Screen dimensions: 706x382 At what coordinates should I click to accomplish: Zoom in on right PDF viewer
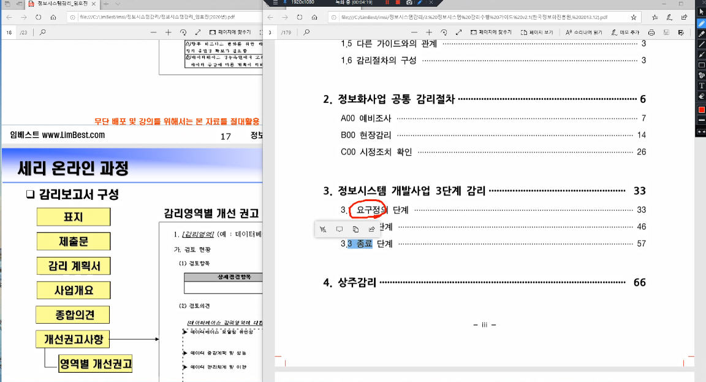(429, 32)
